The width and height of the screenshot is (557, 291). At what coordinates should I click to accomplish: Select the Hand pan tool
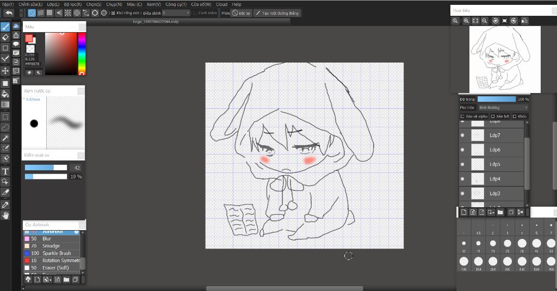[5, 215]
